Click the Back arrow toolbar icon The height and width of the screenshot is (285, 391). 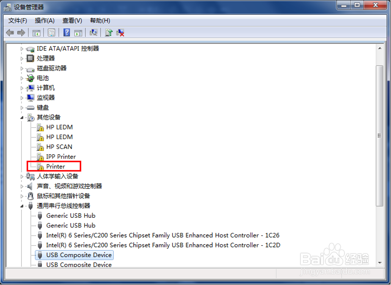tap(10, 33)
